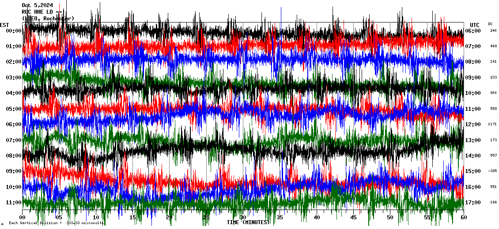
Task: Click the DC value 1171
Action: pos(493,124)
